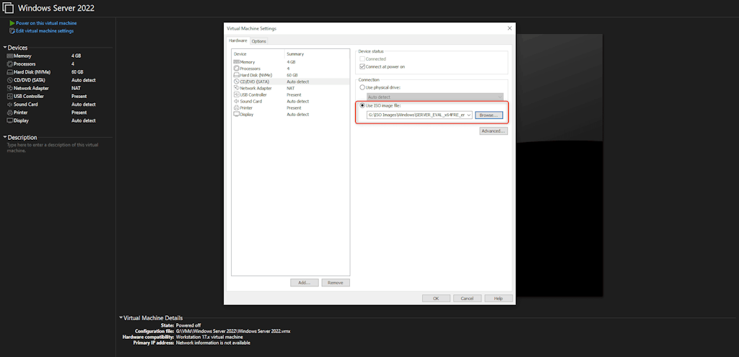Click CD/DVD (SATA) disc icon in sidebar
739x357 pixels.
pos(9,80)
